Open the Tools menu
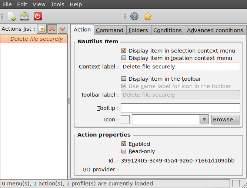The width and height of the screenshot is (247, 188). pyautogui.click(x=57, y=4)
